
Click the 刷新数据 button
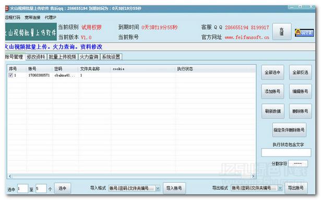tap(272, 111)
